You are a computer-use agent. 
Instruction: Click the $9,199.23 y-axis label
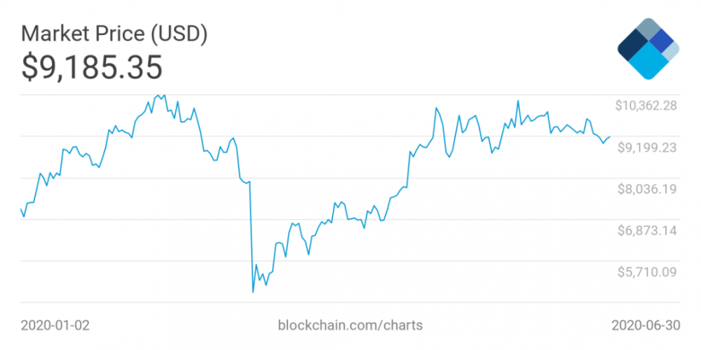(646, 147)
